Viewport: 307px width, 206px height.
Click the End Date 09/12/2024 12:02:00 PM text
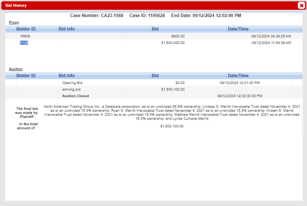[x=206, y=15]
